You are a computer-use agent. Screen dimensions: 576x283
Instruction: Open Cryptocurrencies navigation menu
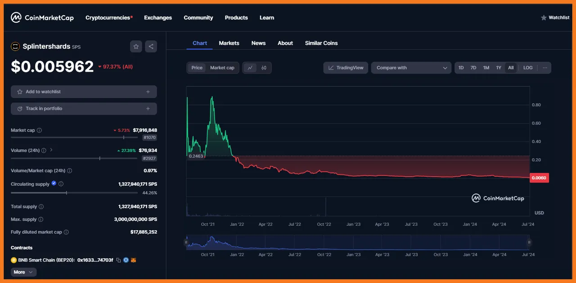(x=109, y=18)
